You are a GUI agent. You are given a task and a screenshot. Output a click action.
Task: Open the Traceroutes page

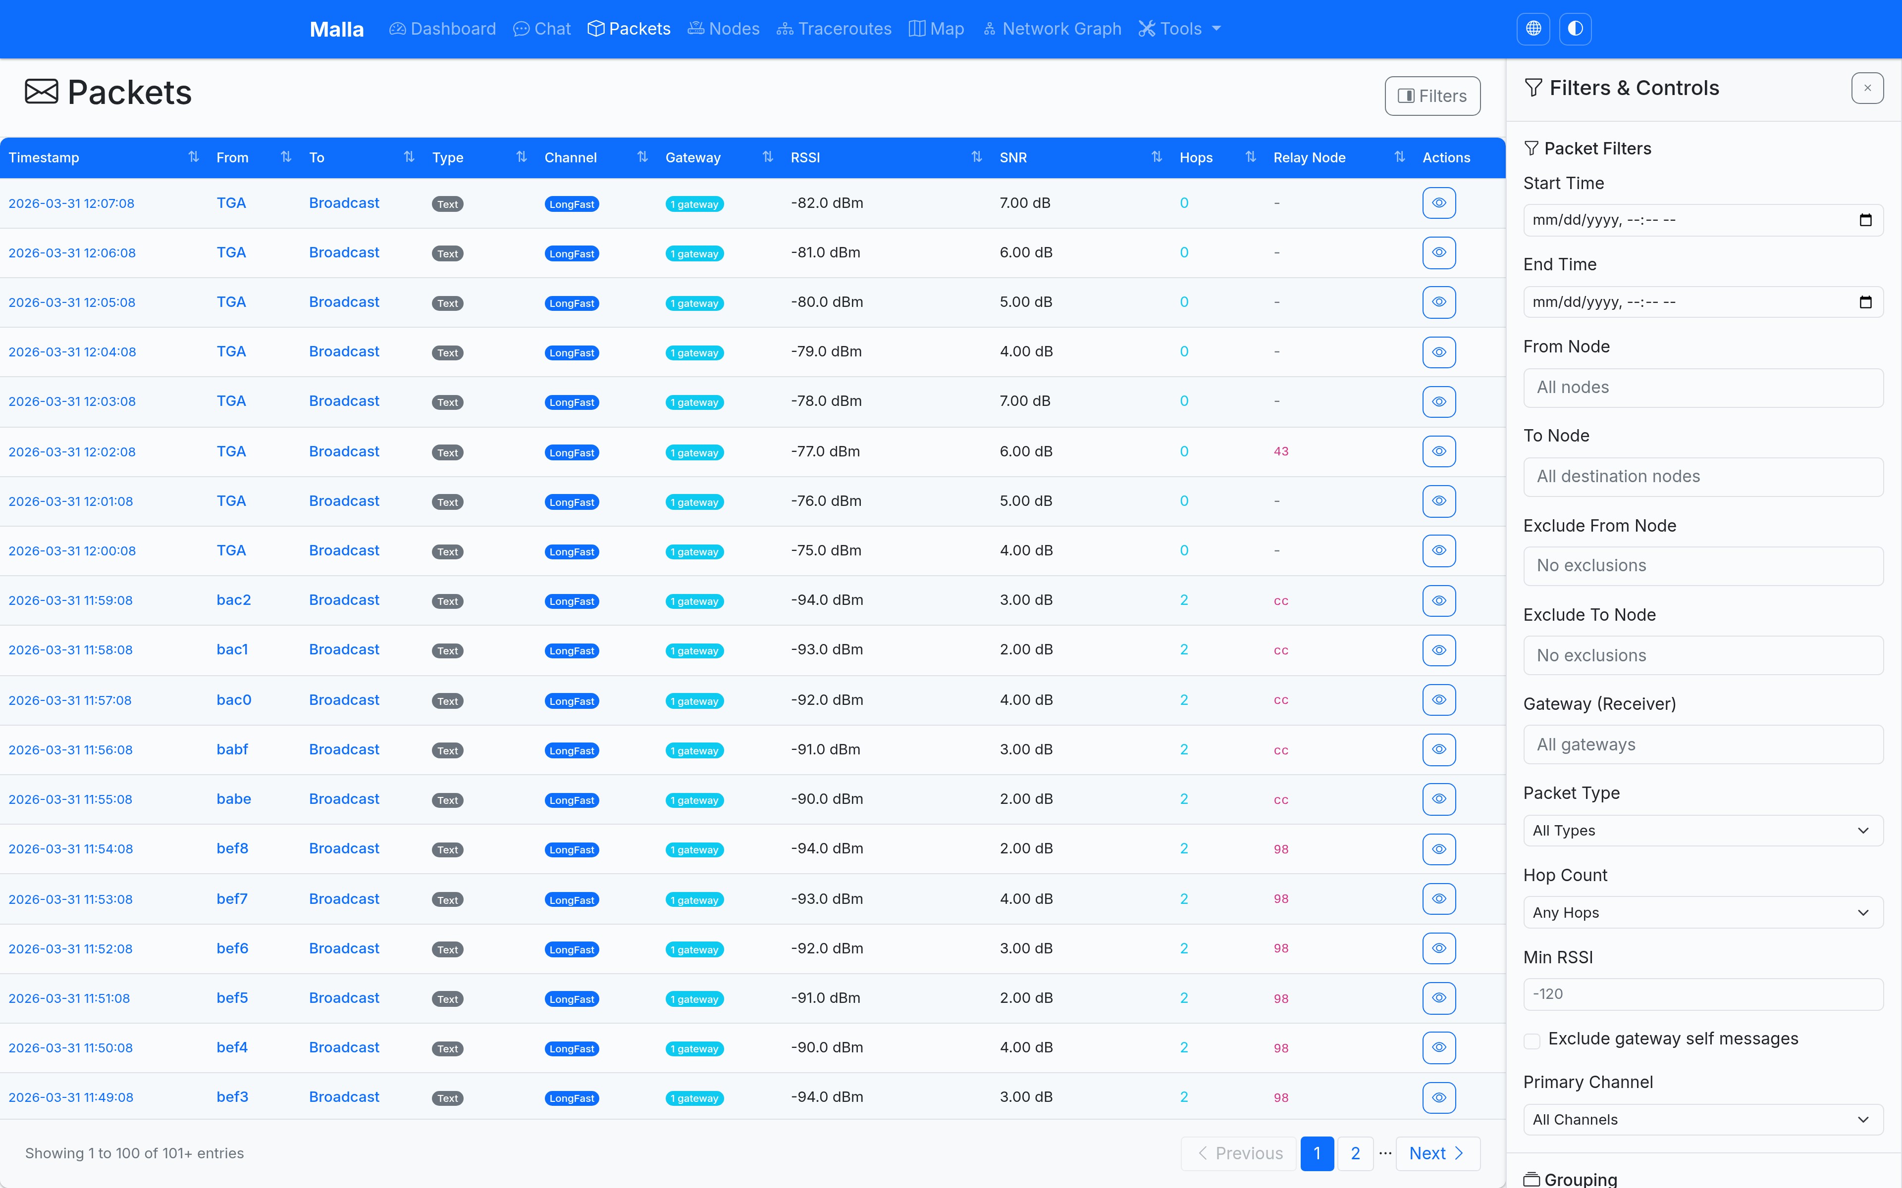(834, 29)
